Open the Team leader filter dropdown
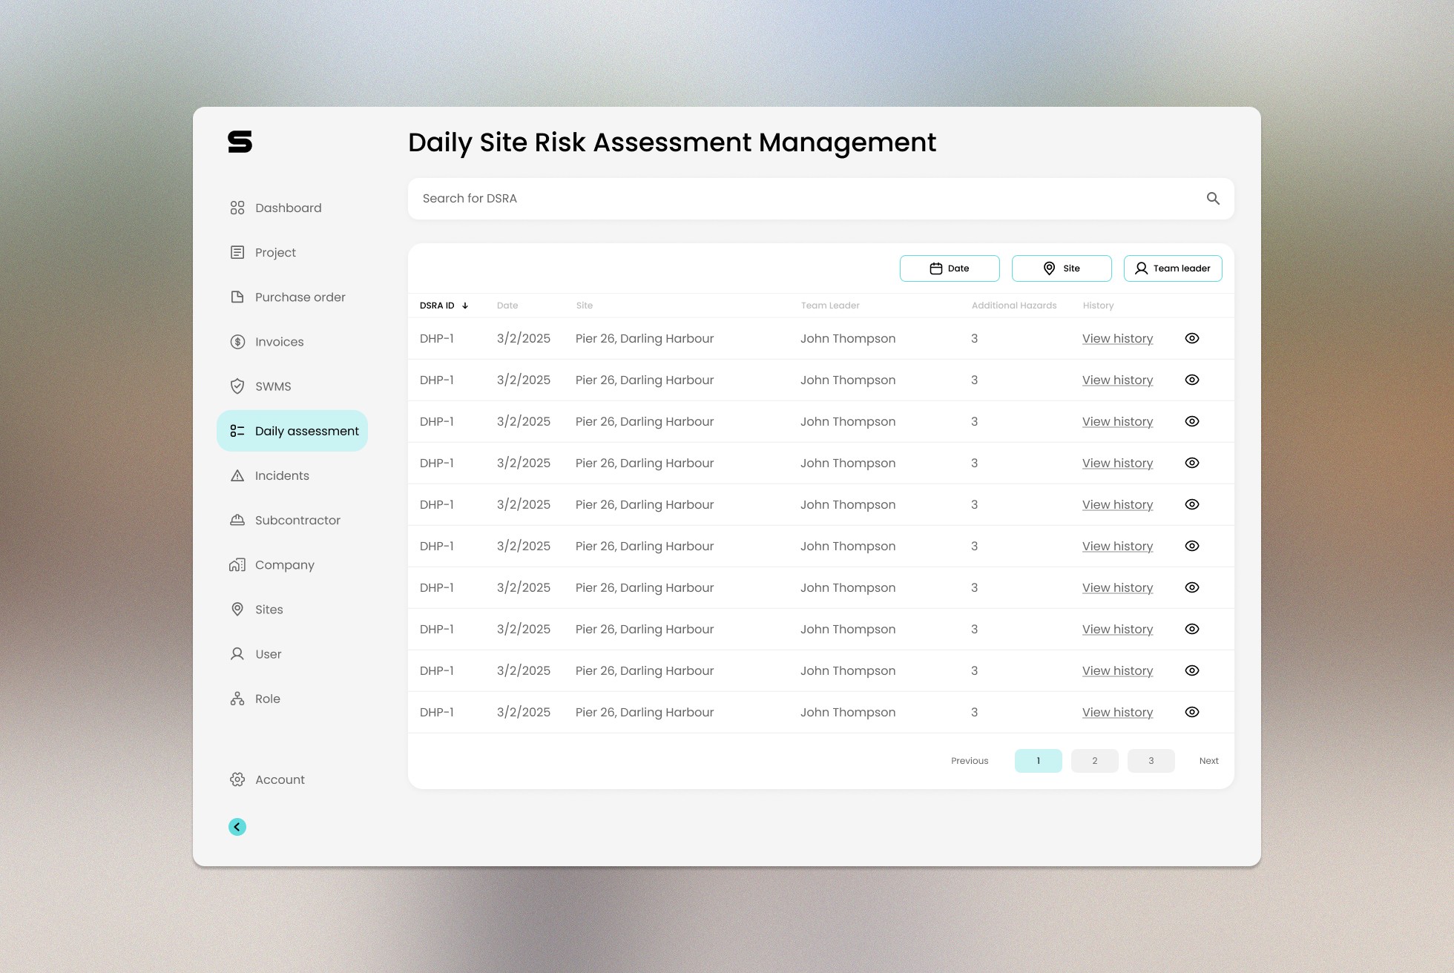The image size is (1454, 973). pyautogui.click(x=1173, y=268)
